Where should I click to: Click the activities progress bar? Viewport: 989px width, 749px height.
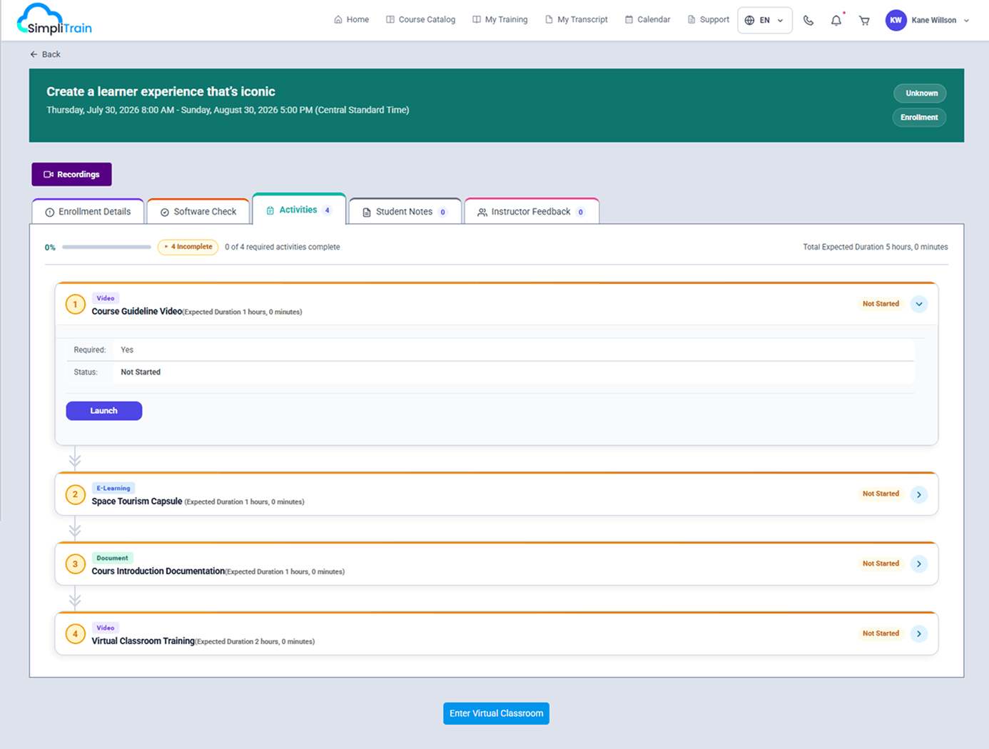(x=106, y=247)
